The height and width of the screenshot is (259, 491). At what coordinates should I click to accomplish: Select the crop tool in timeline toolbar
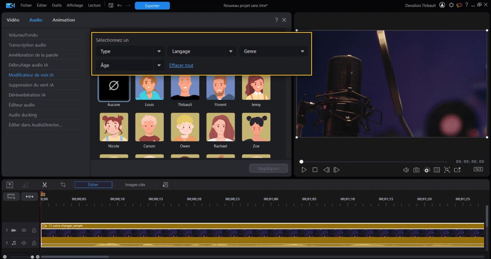point(63,185)
